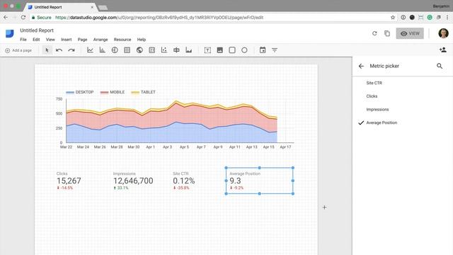
Task: Insert a scatter chart
Action: [x=164, y=50]
